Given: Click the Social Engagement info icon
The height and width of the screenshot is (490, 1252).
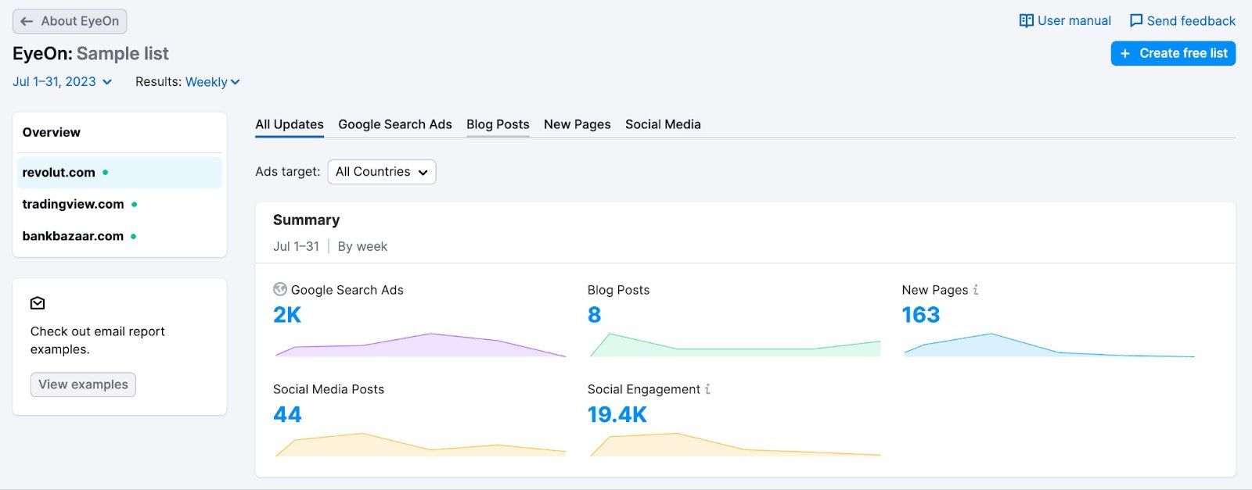Looking at the screenshot, I should (x=707, y=389).
